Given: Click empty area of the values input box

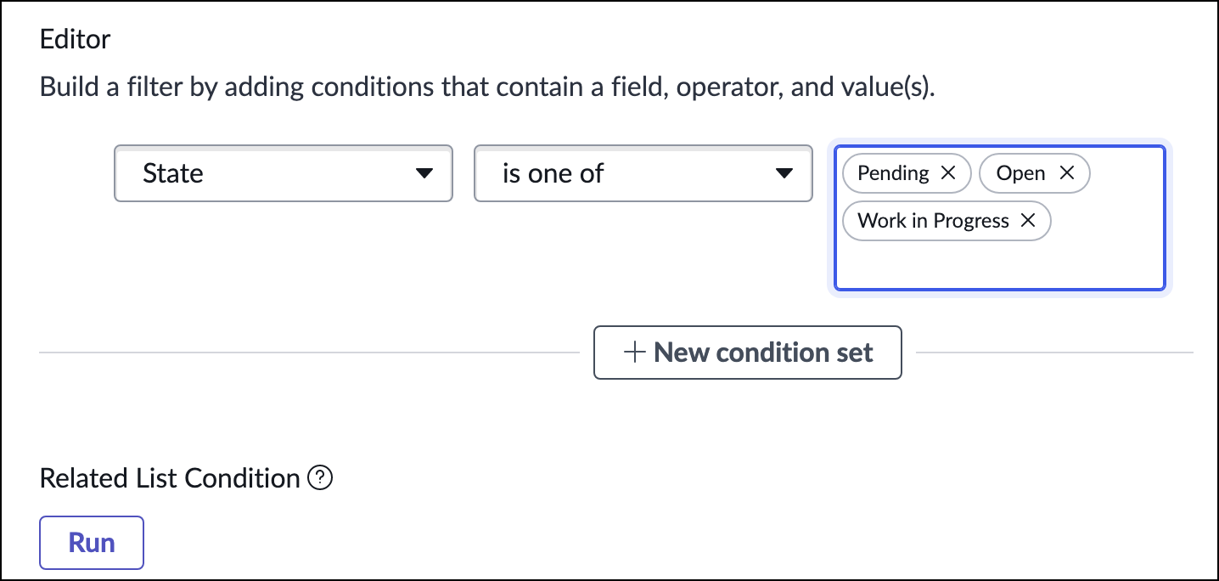Looking at the screenshot, I should point(999,265).
